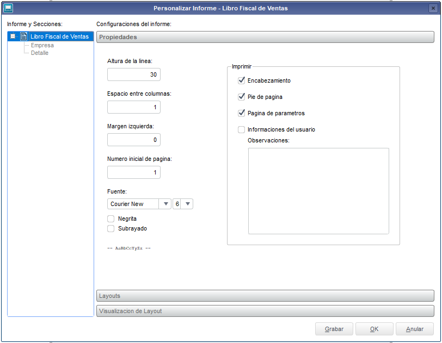Select the Detalle section in tree
The image size is (442, 343).
click(40, 53)
